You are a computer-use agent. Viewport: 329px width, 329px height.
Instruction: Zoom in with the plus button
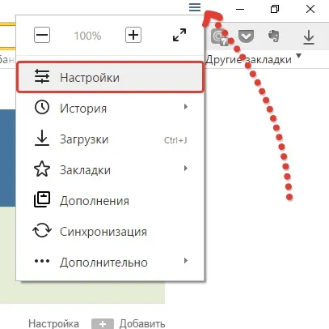pyautogui.click(x=133, y=35)
